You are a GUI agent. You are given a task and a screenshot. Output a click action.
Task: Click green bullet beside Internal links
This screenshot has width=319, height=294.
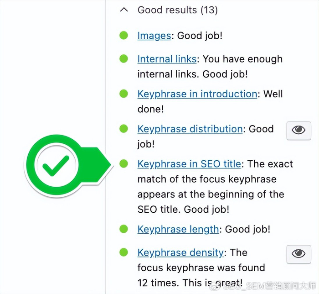pyautogui.click(x=123, y=59)
